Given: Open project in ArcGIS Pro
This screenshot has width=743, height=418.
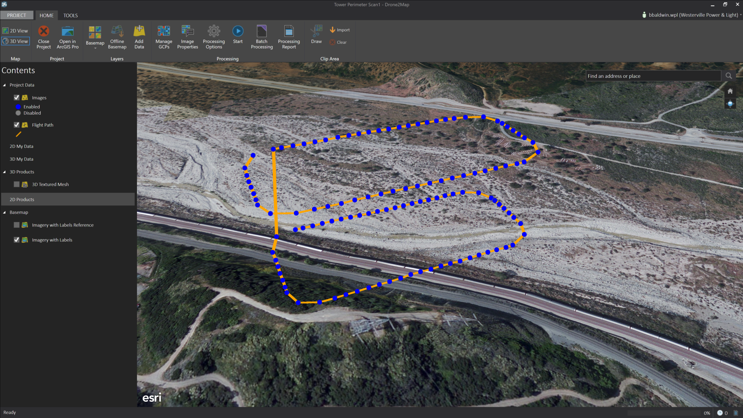Looking at the screenshot, I should click(x=68, y=37).
